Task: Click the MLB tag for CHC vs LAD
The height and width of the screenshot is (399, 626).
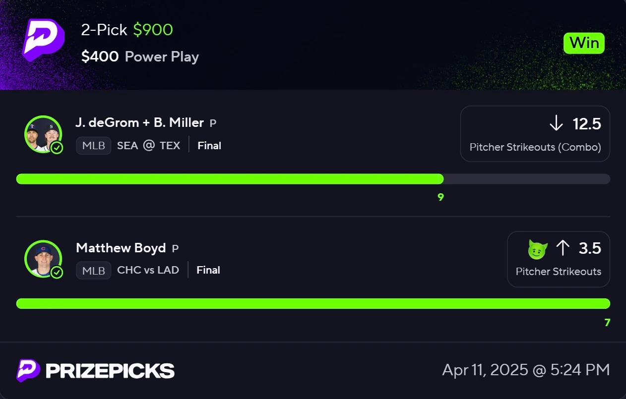Action: tap(94, 271)
